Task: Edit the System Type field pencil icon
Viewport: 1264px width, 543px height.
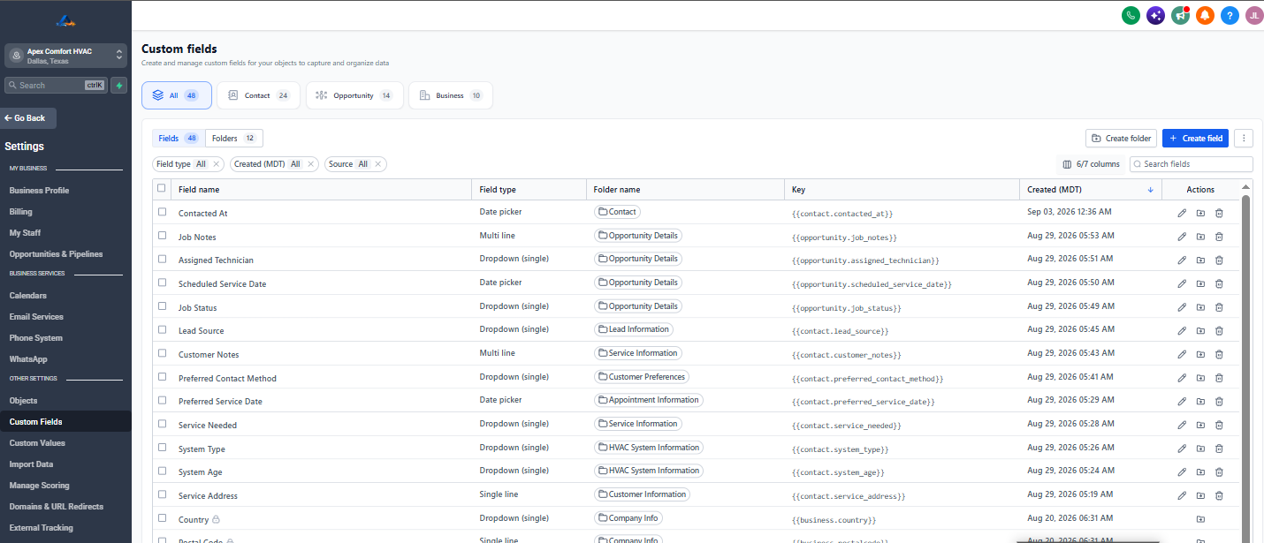Action: tap(1182, 449)
